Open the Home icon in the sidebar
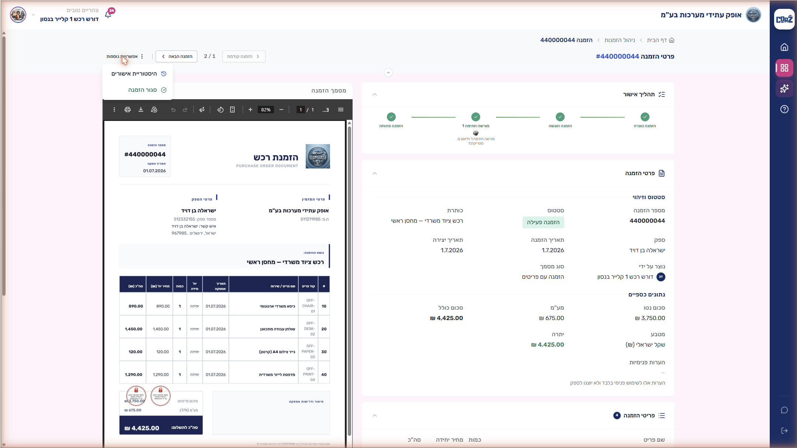Image resolution: width=797 pixels, height=448 pixels. [x=784, y=47]
